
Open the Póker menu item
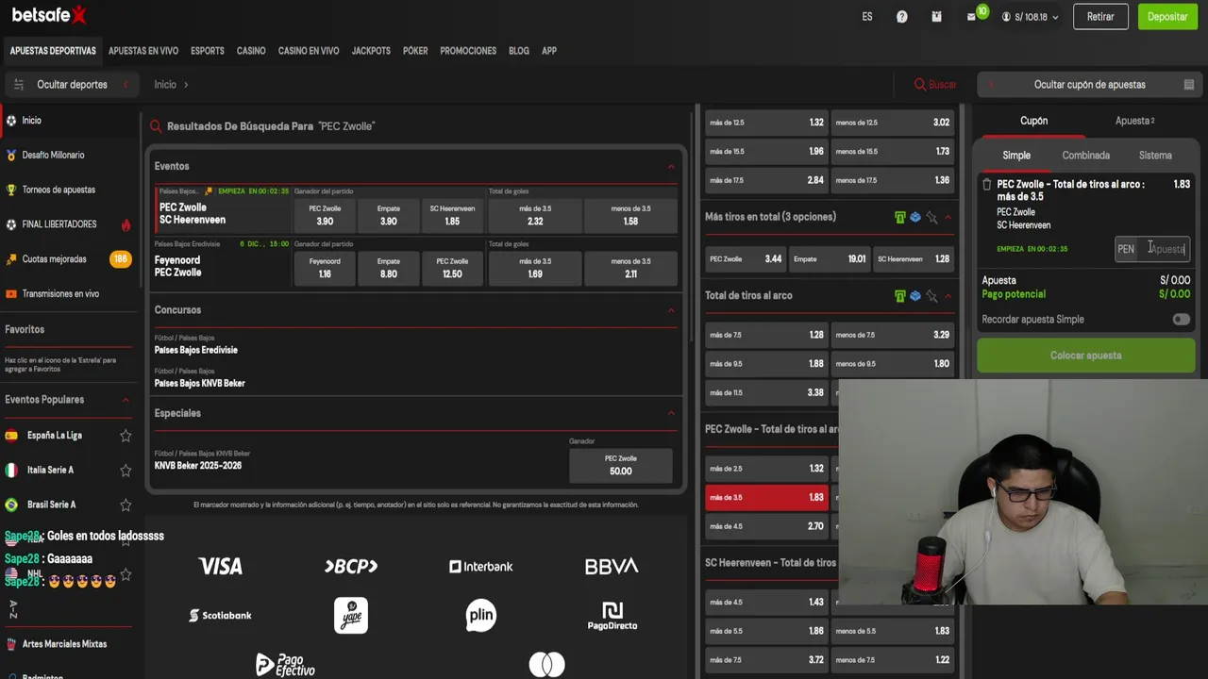[x=415, y=51]
